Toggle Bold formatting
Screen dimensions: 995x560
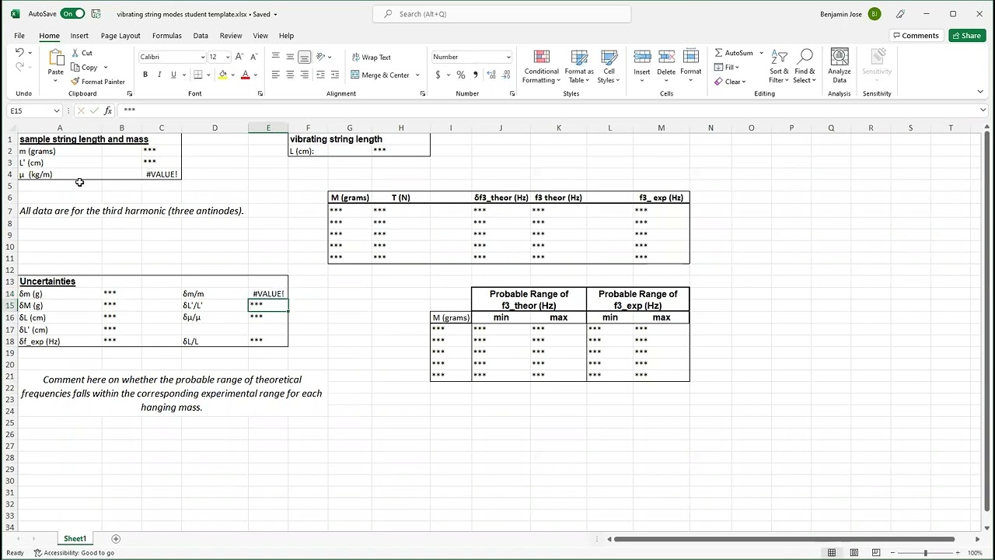(x=145, y=75)
